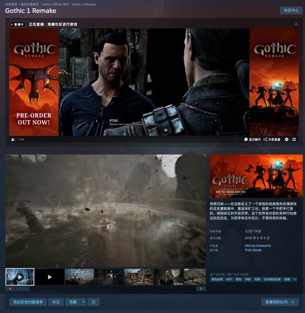Image resolution: width=305 pixels, height=313 pixels.
Task: Expand more tags with plus button
Action: click(x=295, y=279)
